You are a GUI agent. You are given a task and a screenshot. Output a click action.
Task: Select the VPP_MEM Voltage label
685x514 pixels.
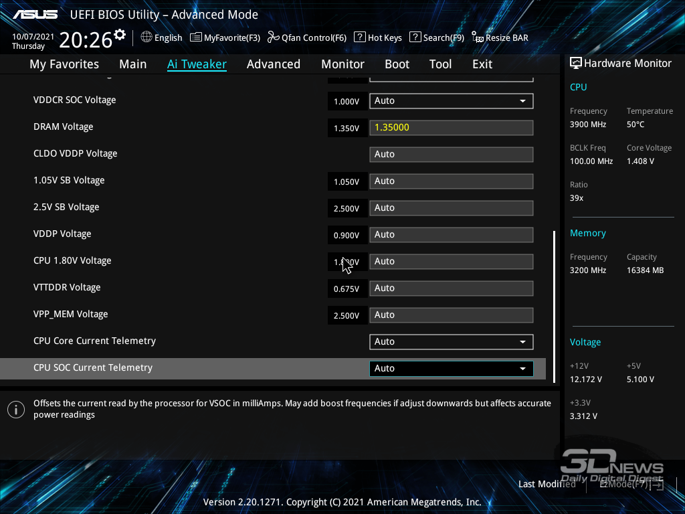(x=71, y=315)
